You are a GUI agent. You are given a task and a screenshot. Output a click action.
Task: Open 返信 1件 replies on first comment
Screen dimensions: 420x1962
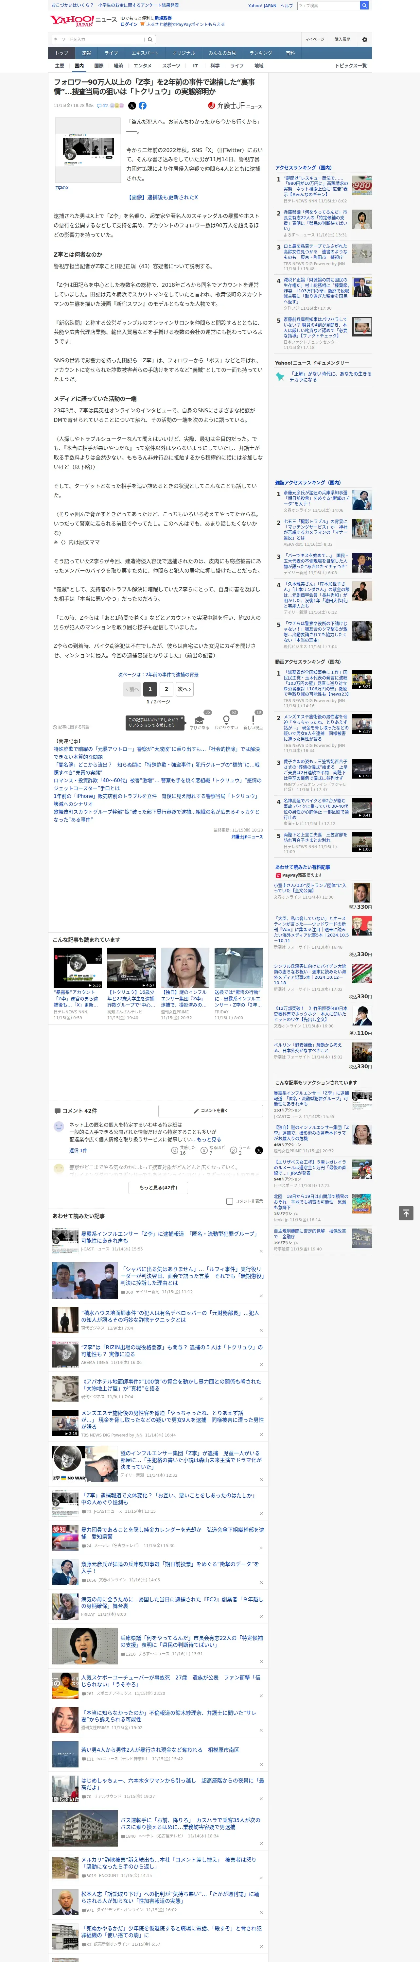(x=78, y=1150)
